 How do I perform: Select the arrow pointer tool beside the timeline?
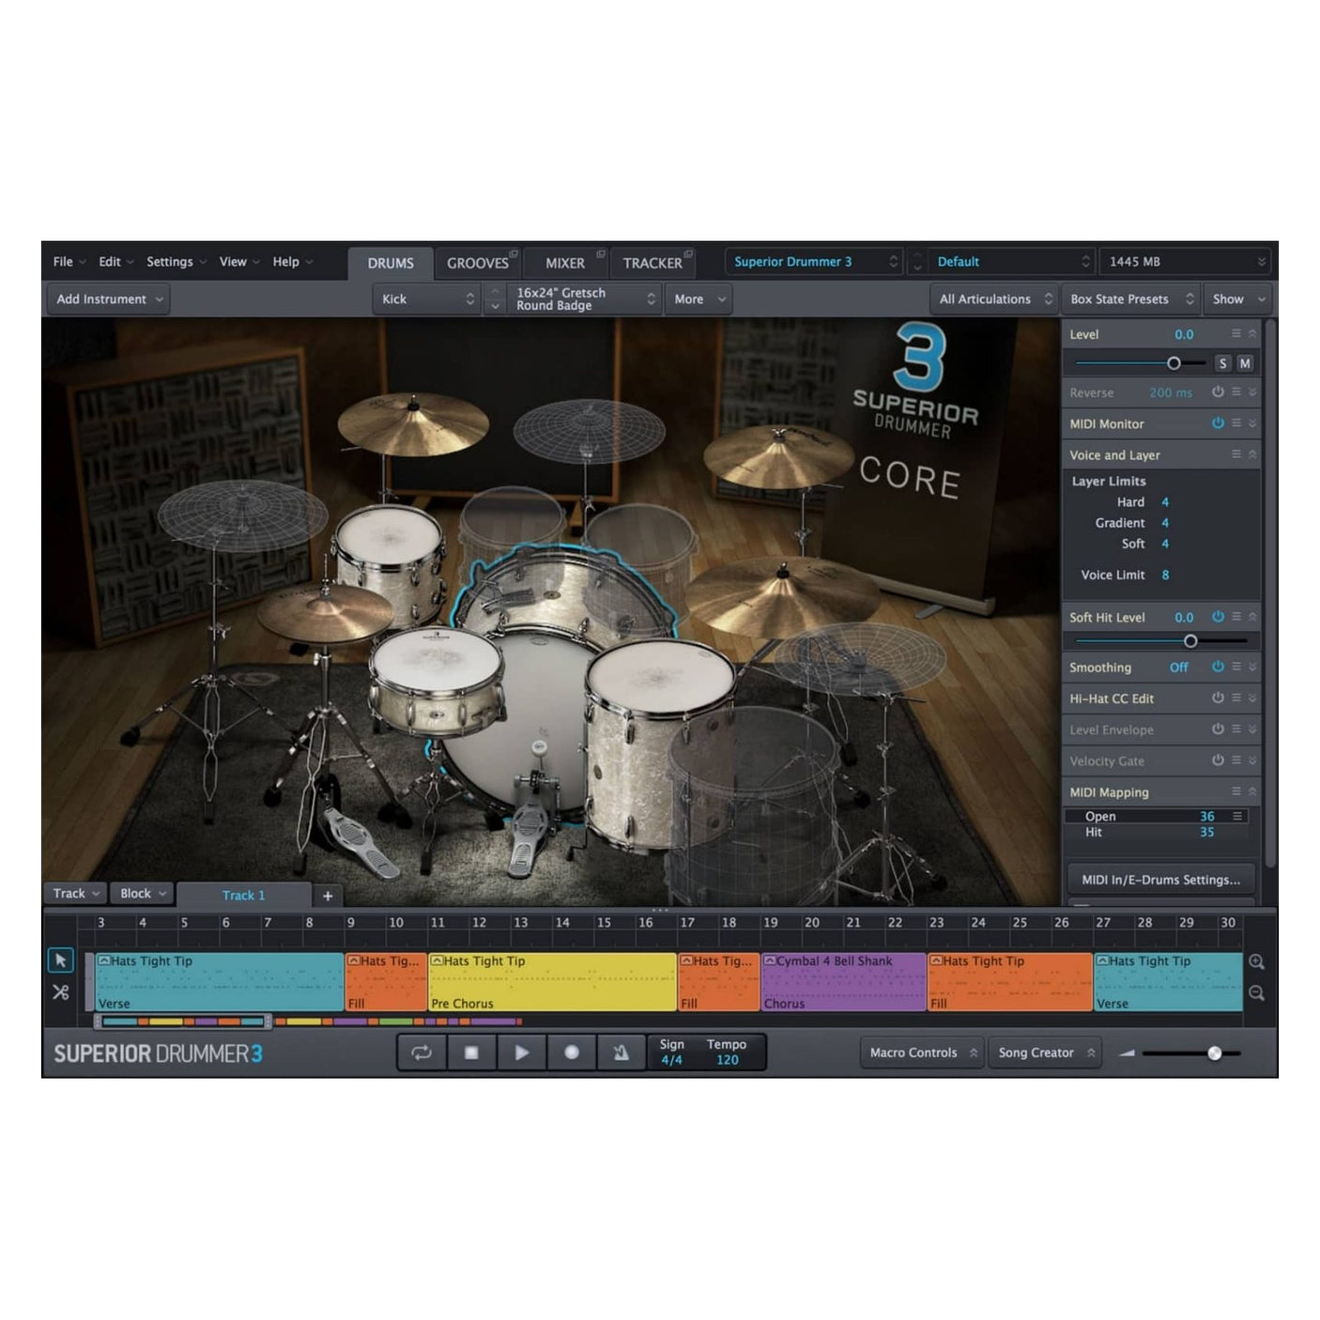62,959
